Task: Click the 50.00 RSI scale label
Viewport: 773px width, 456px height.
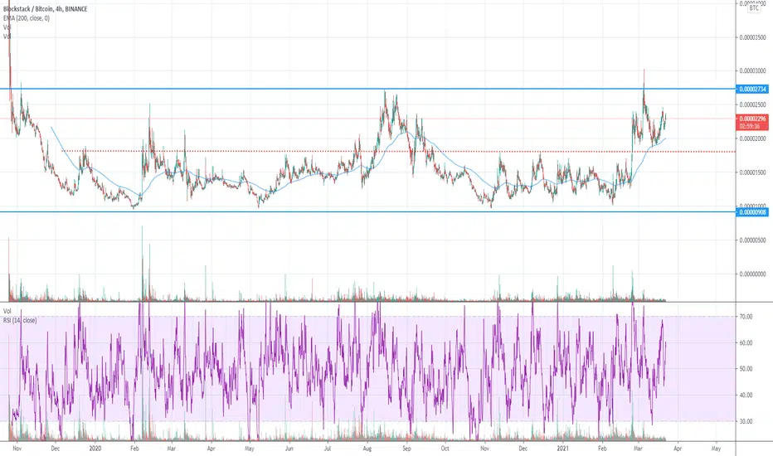Action: pyautogui.click(x=746, y=369)
